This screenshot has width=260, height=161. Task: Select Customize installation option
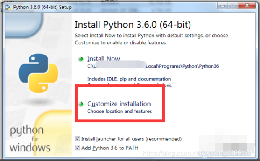click(x=119, y=104)
